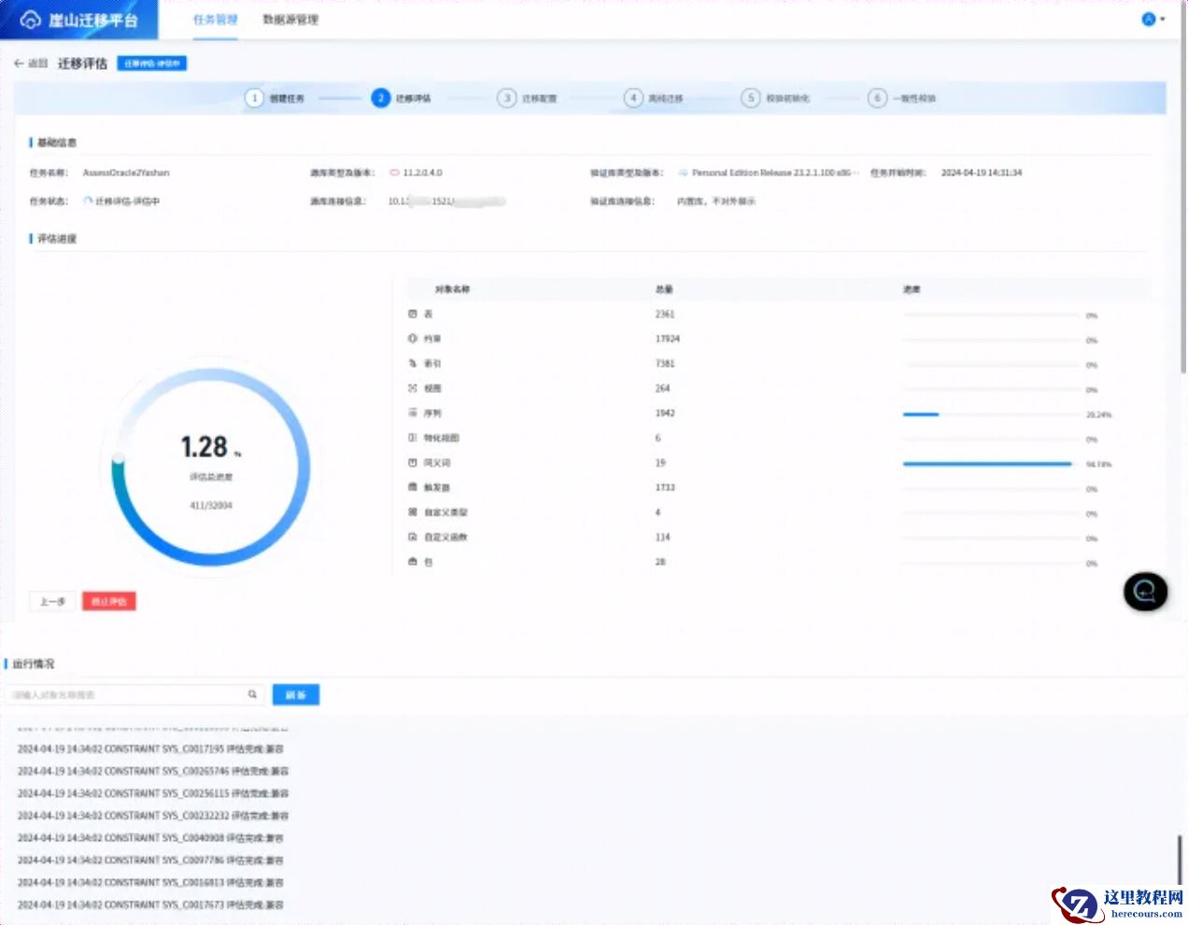
Task: Click the 视图 (view) row icon
Action: [413, 388]
